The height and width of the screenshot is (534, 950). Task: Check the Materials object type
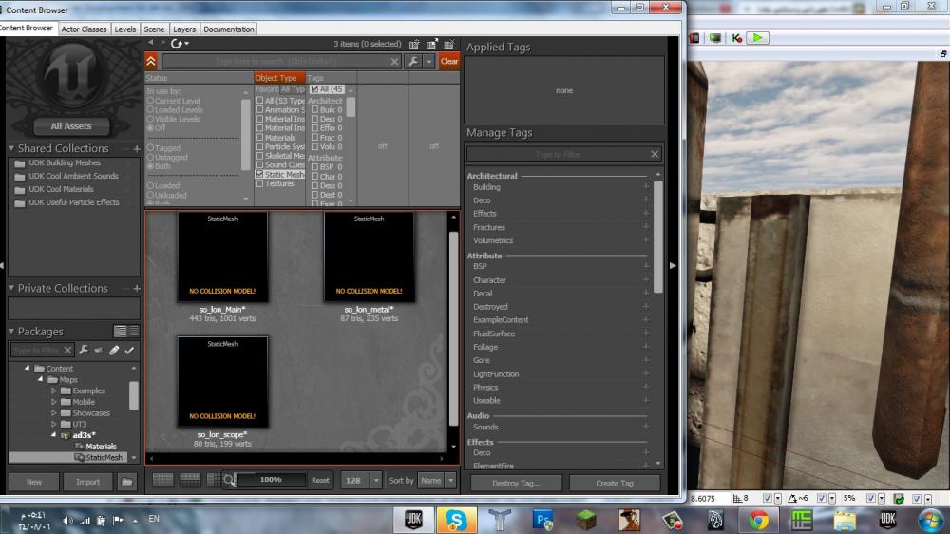coord(260,138)
